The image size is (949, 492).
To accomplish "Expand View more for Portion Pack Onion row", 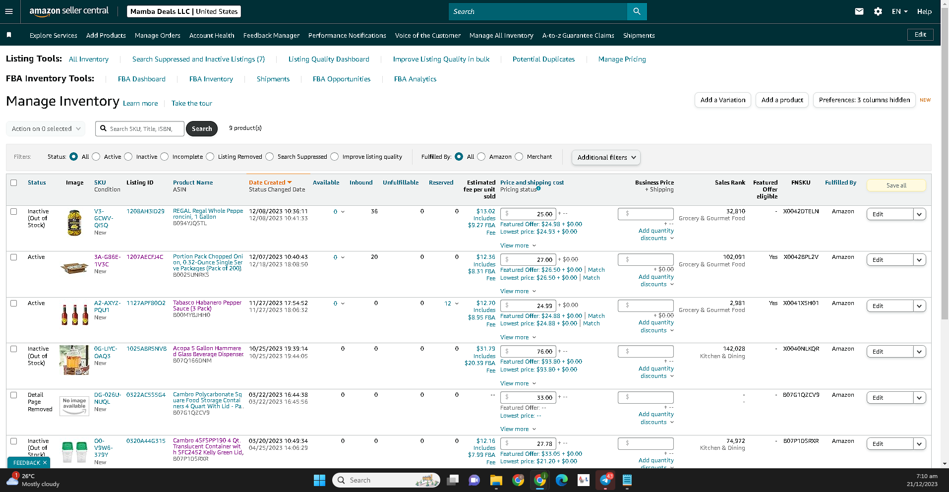I will pyautogui.click(x=518, y=291).
